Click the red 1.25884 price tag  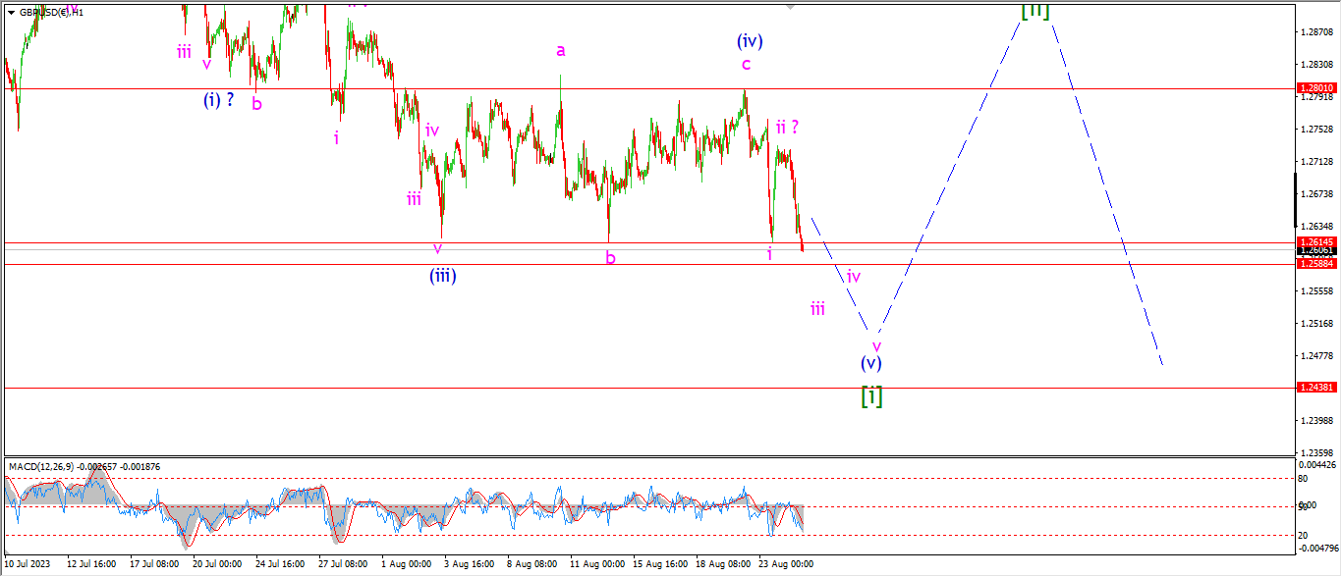(1316, 263)
